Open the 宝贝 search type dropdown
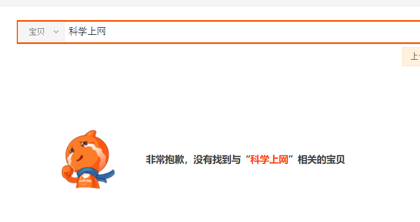 [41, 32]
